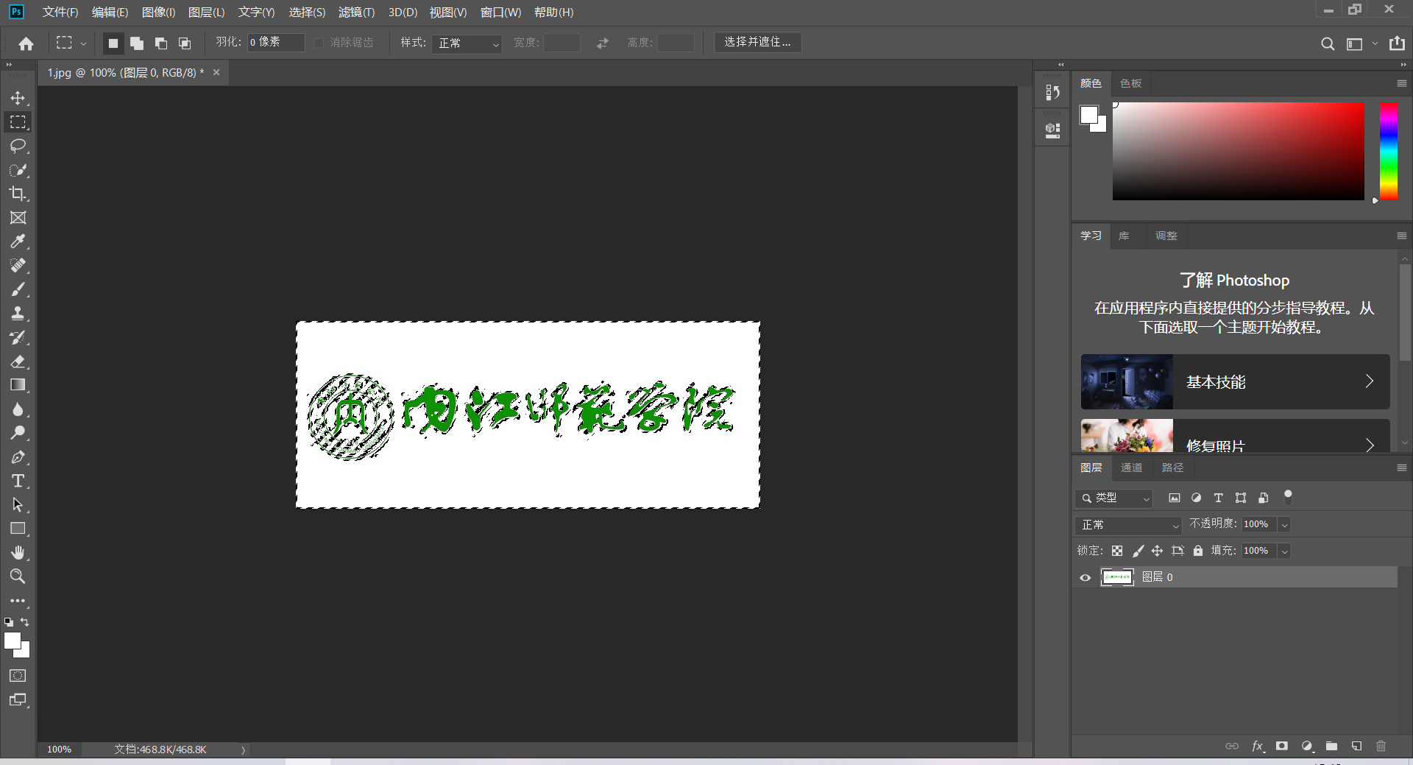Switch to the 色板 swatches tab
The height and width of the screenshot is (765, 1413).
click(1131, 83)
